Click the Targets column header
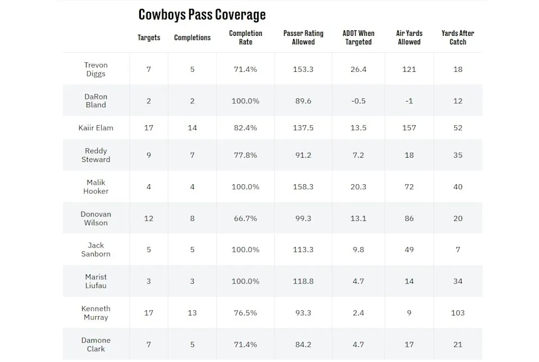Image resolution: width=539 pixels, height=362 pixels. pyautogui.click(x=149, y=38)
